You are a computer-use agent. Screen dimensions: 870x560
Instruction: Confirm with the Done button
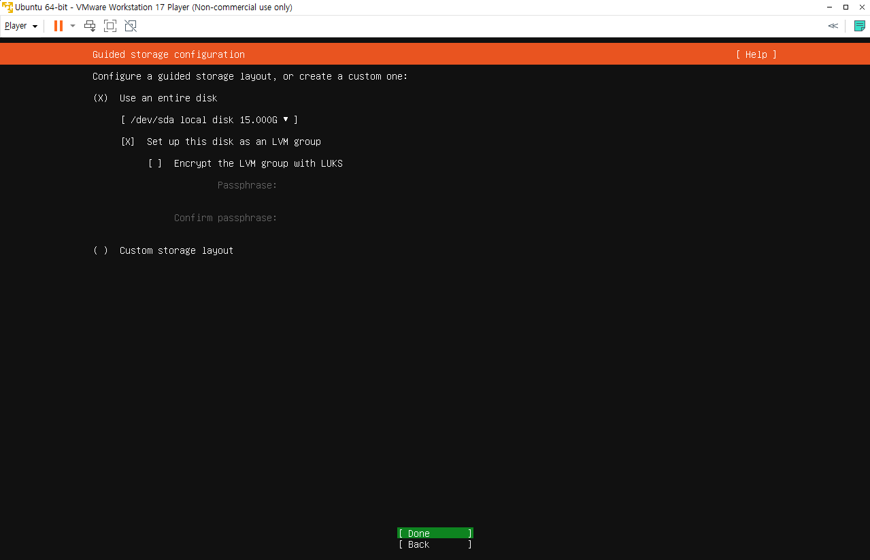tap(435, 533)
